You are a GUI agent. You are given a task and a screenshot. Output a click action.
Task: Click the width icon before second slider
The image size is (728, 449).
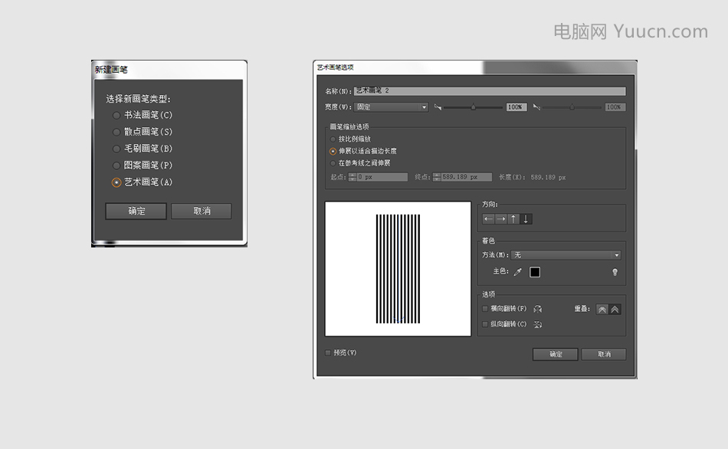tap(536, 107)
